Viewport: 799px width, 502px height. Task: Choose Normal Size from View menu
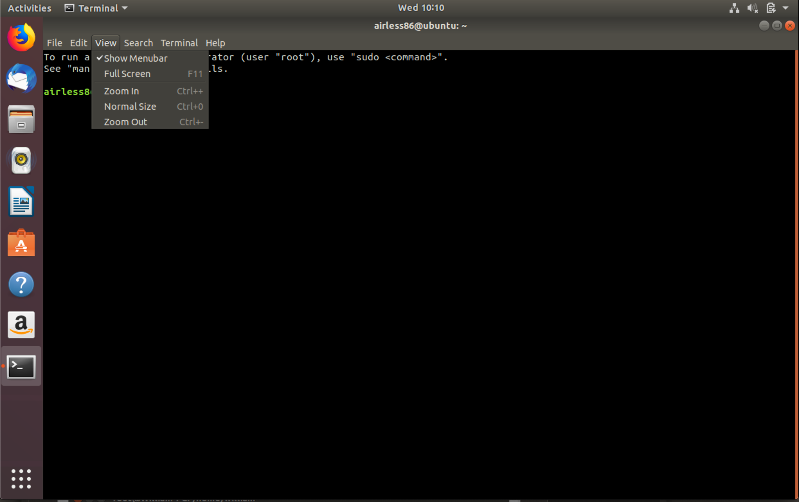(130, 107)
